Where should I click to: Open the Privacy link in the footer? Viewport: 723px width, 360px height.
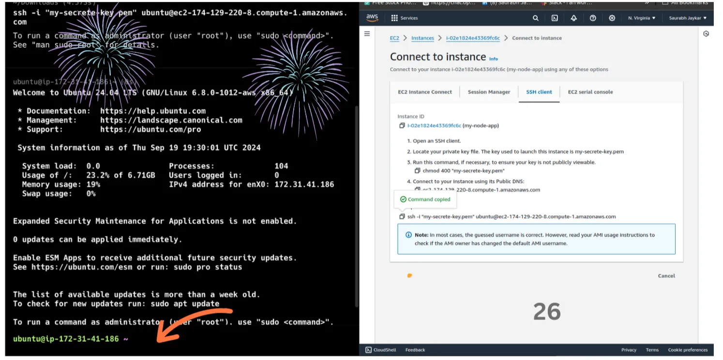(629, 350)
